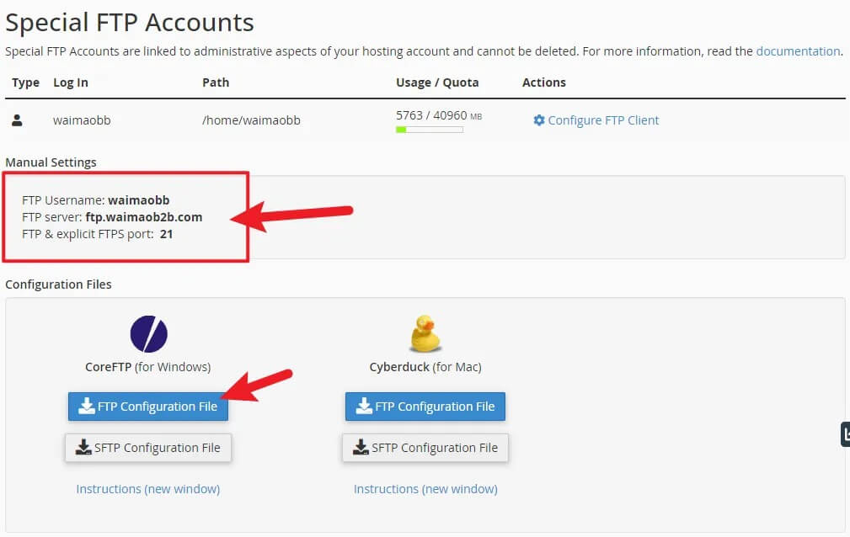
Task: Download Cyberduck SFTP Configuration File
Action: 425,448
